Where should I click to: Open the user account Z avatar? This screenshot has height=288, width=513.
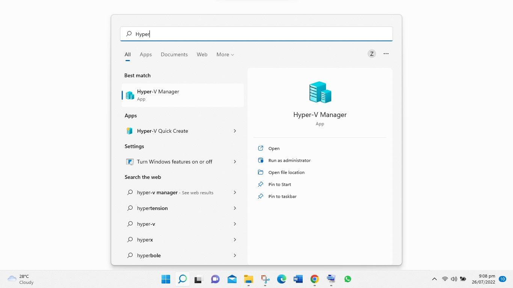(371, 54)
